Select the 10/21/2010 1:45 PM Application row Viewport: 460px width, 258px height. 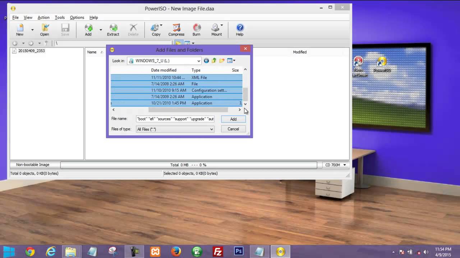[x=176, y=103]
